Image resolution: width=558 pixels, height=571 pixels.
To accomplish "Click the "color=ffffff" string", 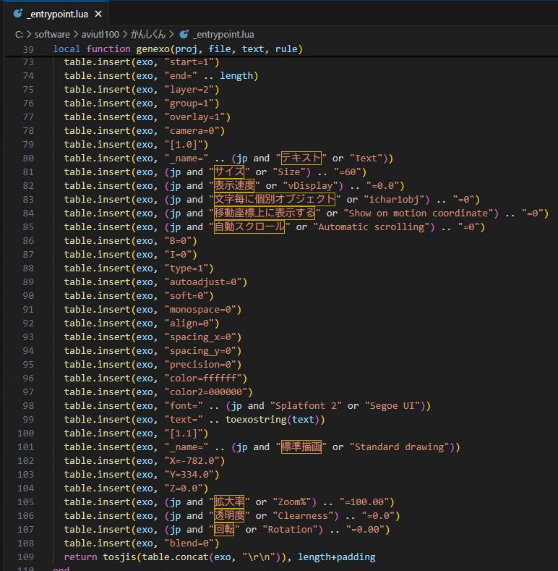I will [203, 378].
